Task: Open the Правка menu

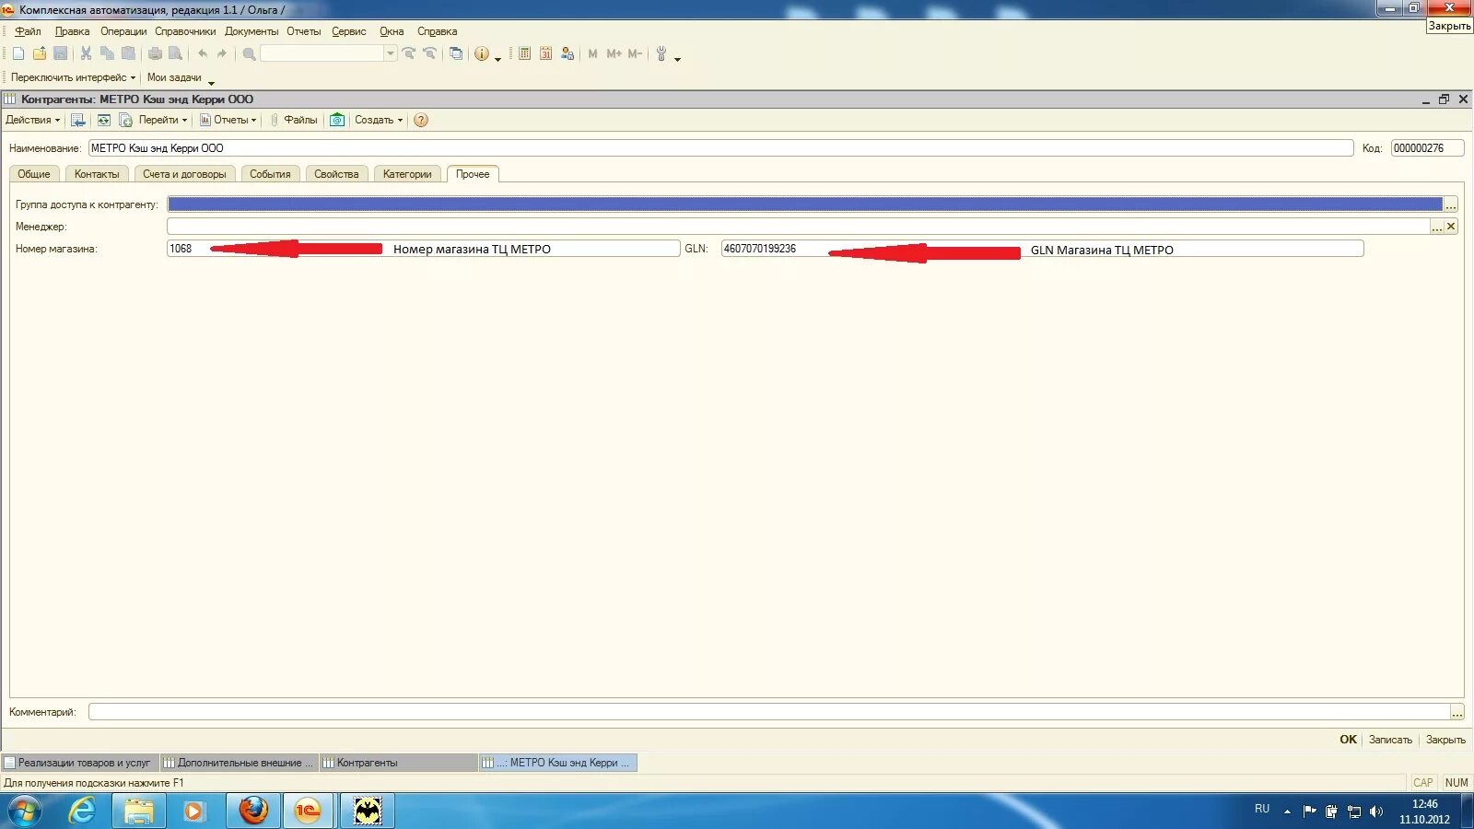Action: [72, 31]
